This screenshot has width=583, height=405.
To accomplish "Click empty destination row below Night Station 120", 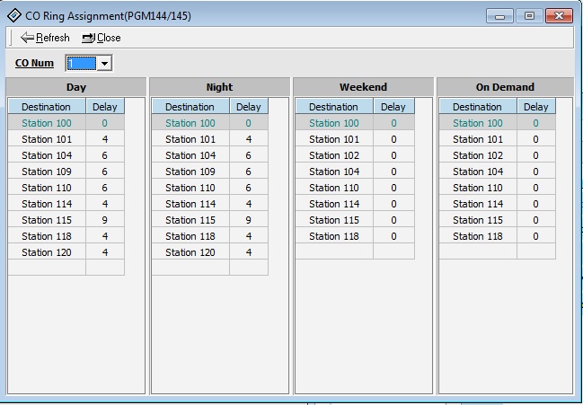I will [190, 268].
